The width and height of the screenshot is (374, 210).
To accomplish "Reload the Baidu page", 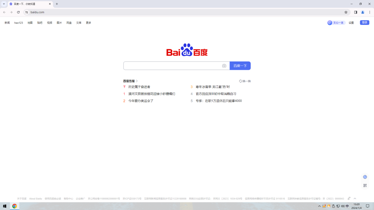I will click(18, 12).
